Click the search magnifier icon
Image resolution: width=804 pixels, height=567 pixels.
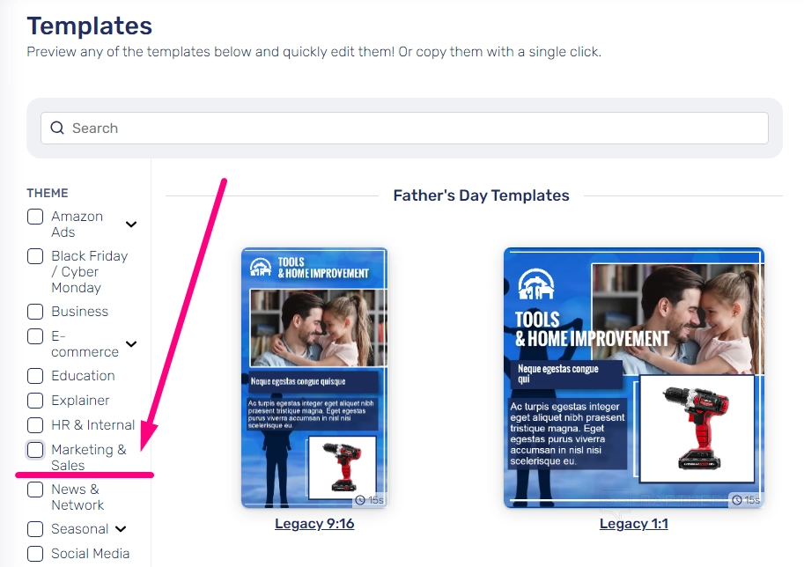tap(57, 128)
